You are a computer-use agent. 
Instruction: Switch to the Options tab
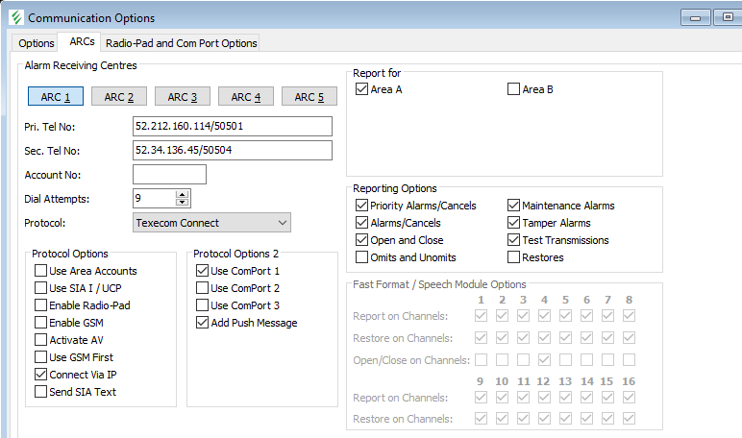(x=37, y=43)
